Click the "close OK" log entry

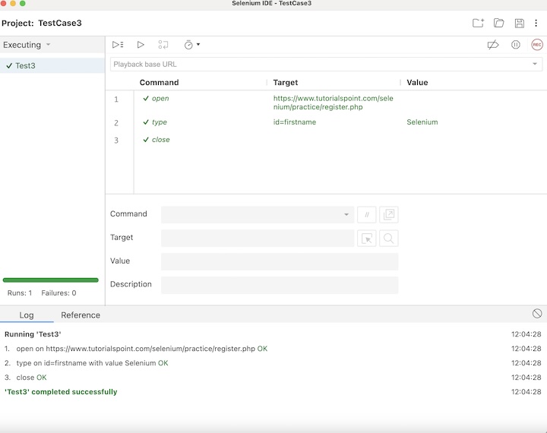coord(31,378)
